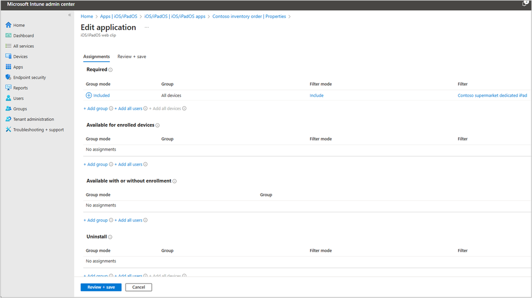Click the notifications icon in top bar
This screenshot has width=532, height=298.
coord(525,4)
